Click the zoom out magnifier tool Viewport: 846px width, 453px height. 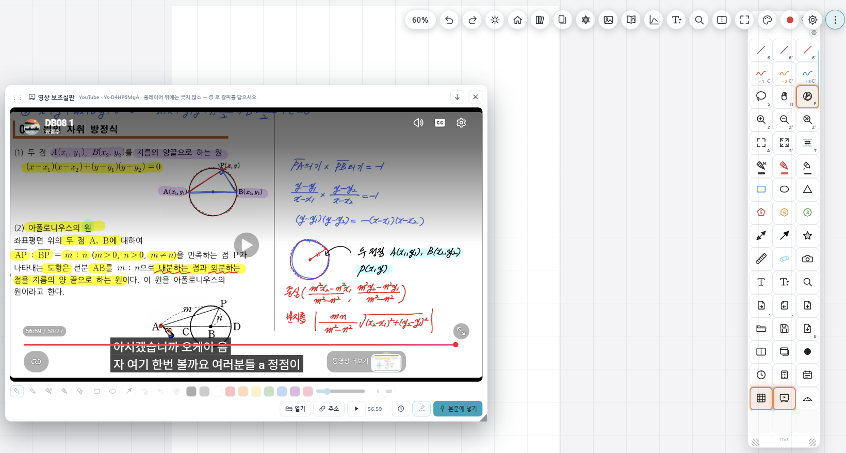click(784, 120)
